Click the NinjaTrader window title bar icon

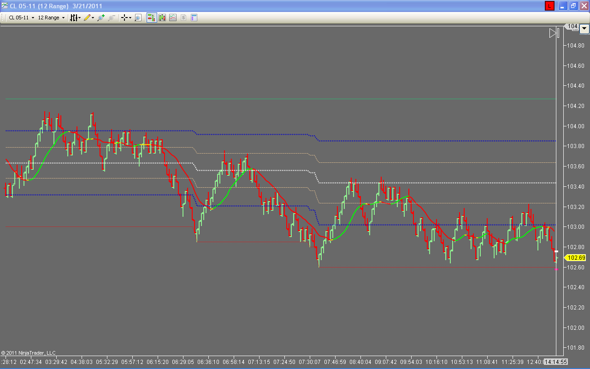pos(5,6)
